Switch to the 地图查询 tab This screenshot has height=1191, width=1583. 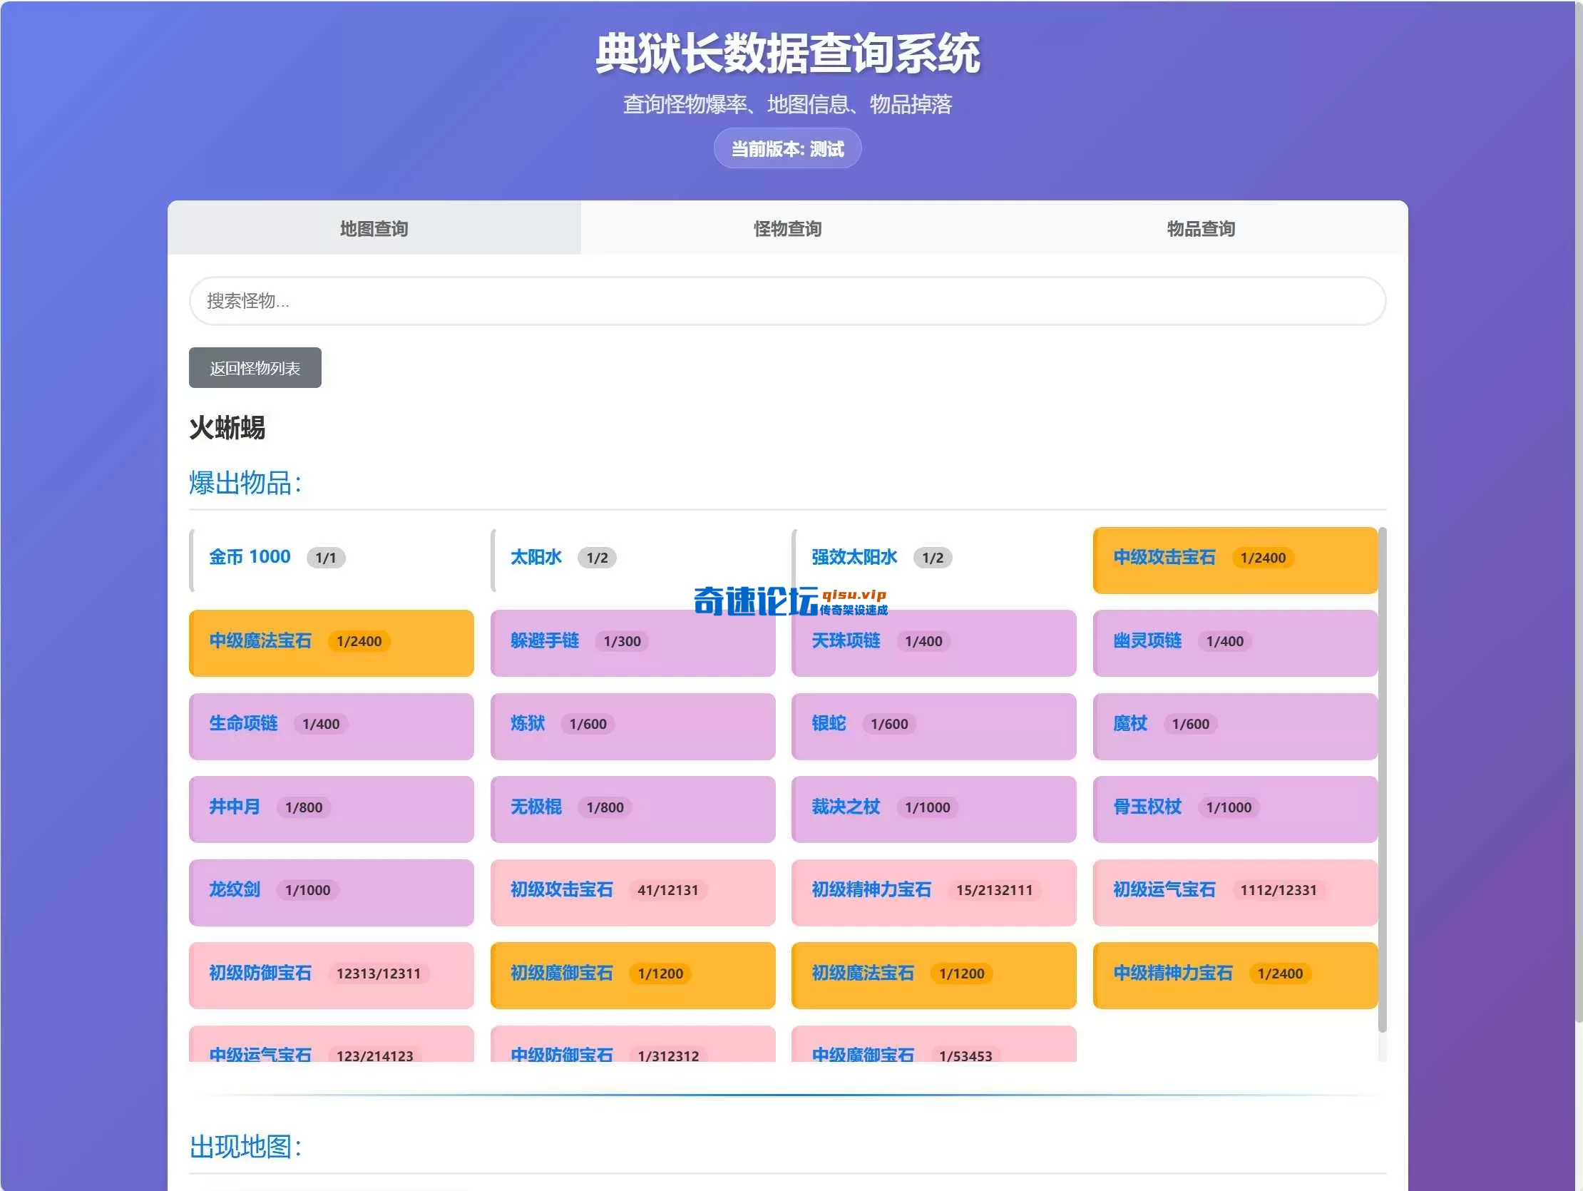pos(373,228)
